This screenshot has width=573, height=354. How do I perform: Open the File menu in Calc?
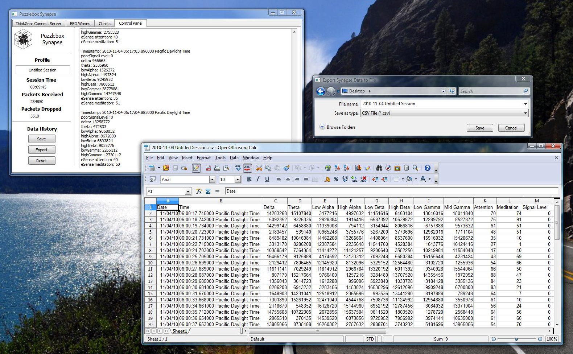tap(149, 158)
